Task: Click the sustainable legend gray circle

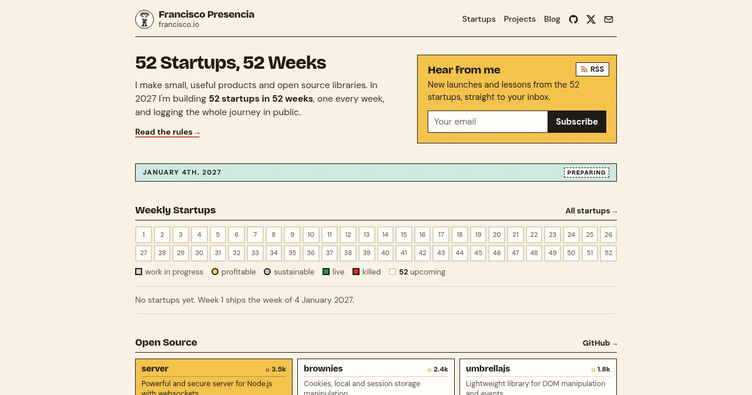Action: 267,272
